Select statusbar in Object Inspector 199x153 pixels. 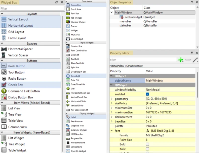(125, 25)
